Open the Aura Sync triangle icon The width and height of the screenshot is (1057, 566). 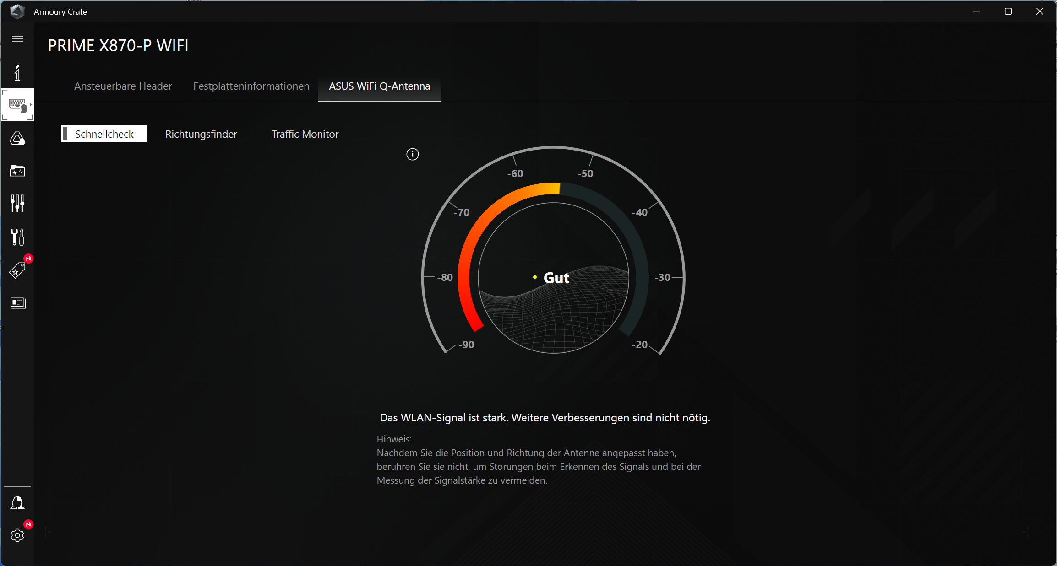(17, 138)
